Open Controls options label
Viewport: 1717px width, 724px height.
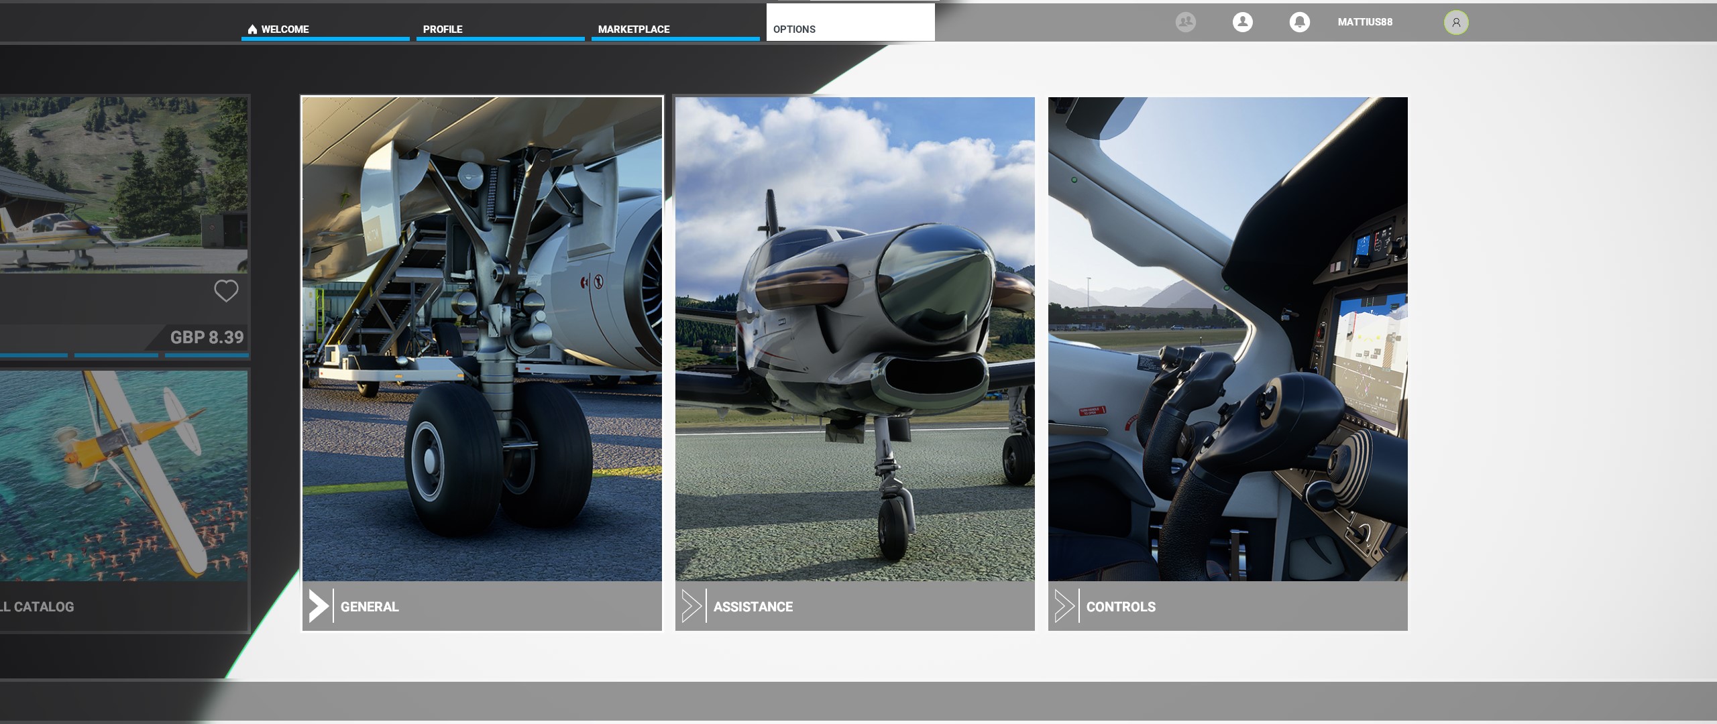1121,607
